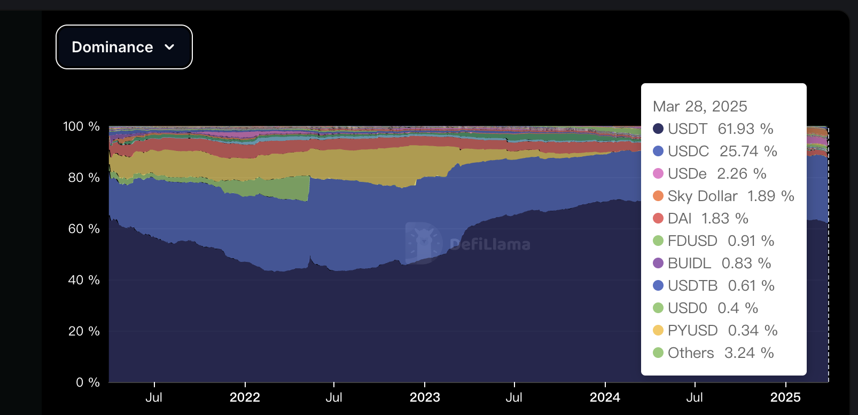Click the DefiLlama watermark logo icon
The height and width of the screenshot is (415, 858).
point(424,243)
